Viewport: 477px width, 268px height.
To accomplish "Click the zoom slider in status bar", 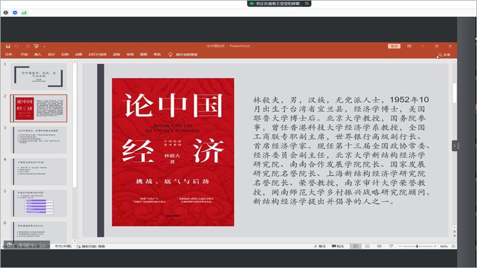I will (x=417, y=246).
